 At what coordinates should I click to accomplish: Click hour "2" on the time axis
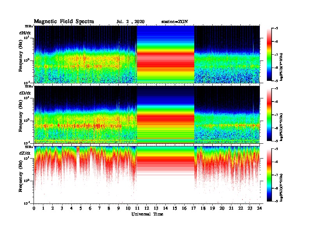[53, 208]
